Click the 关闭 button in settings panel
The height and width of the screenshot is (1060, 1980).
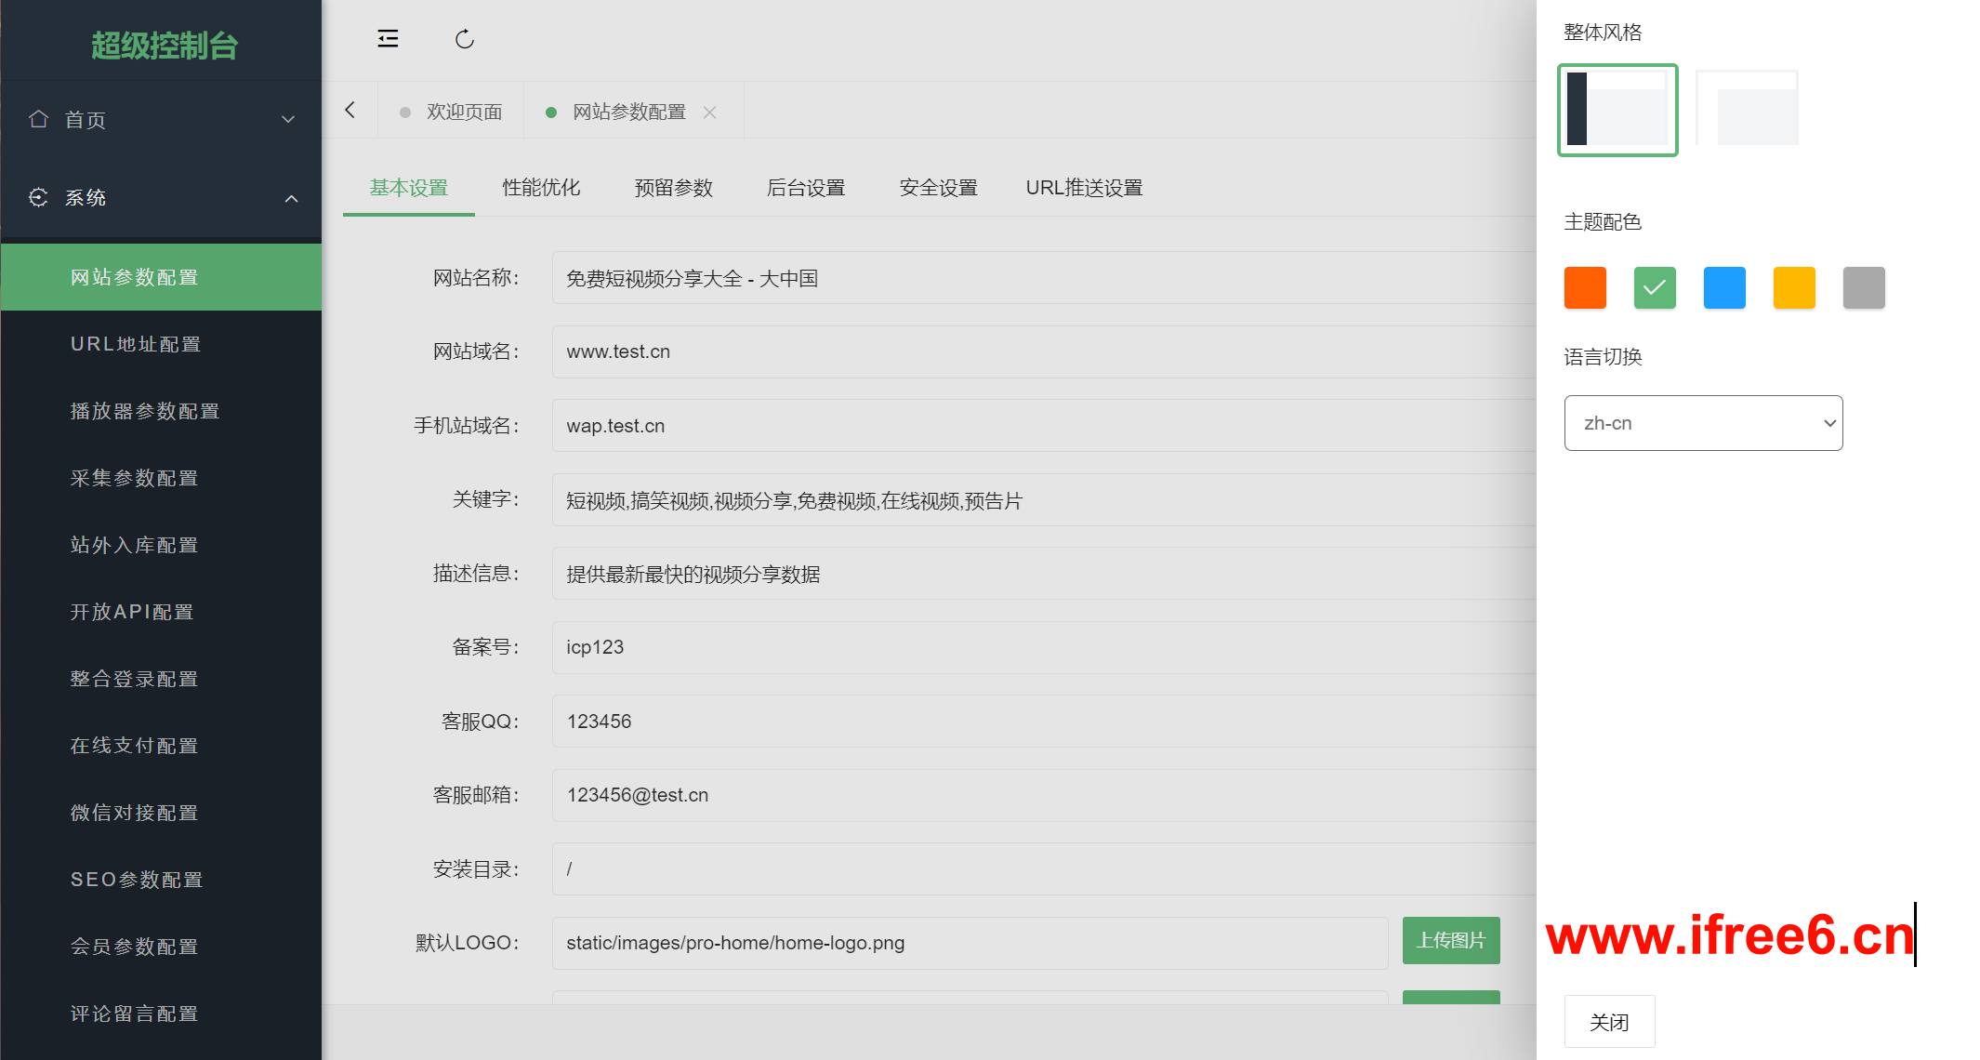[1609, 1022]
